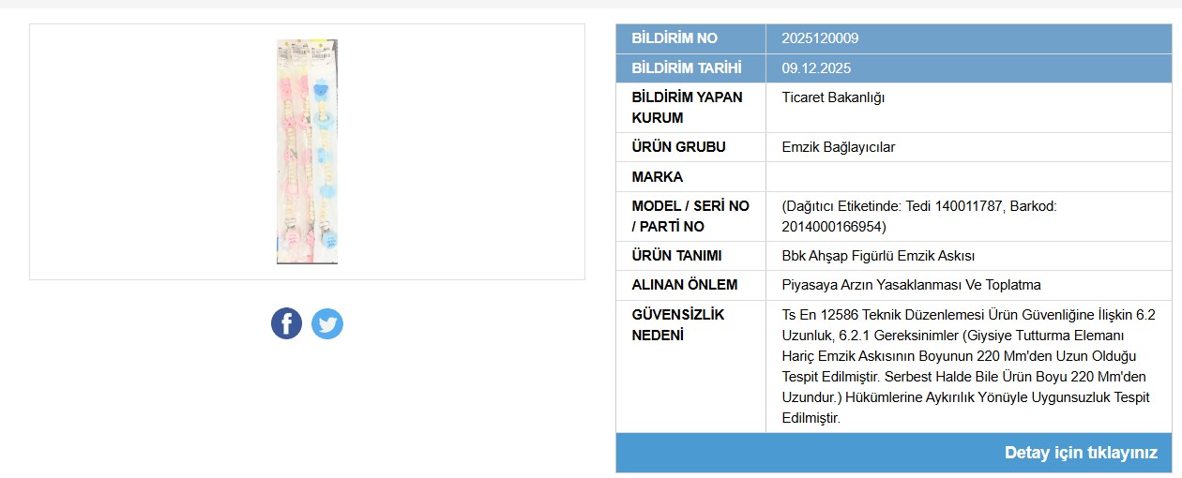Select 'Piyasaya Arzın Yasaklanması Ve Toplatma' text

[x=911, y=285]
